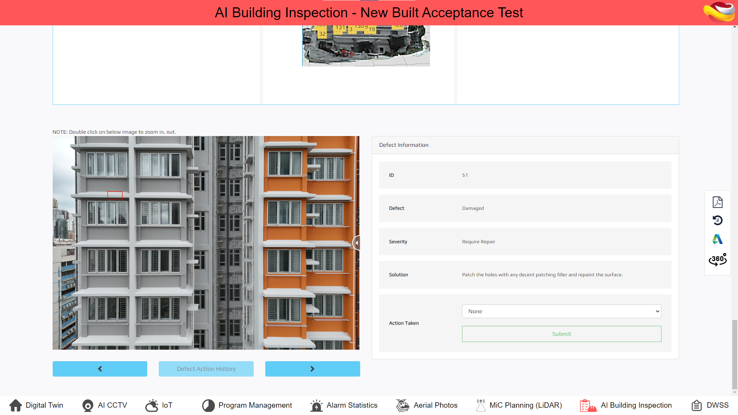This screenshot has width=738, height=415.
Task: Open the AI CCTV camera icon
Action: 88,405
